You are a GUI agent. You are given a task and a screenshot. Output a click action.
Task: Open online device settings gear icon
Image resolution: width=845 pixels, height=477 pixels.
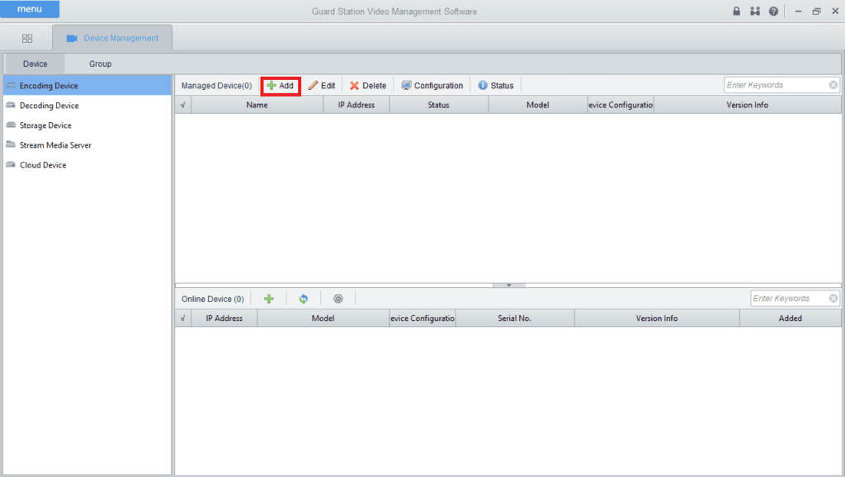[338, 299]
